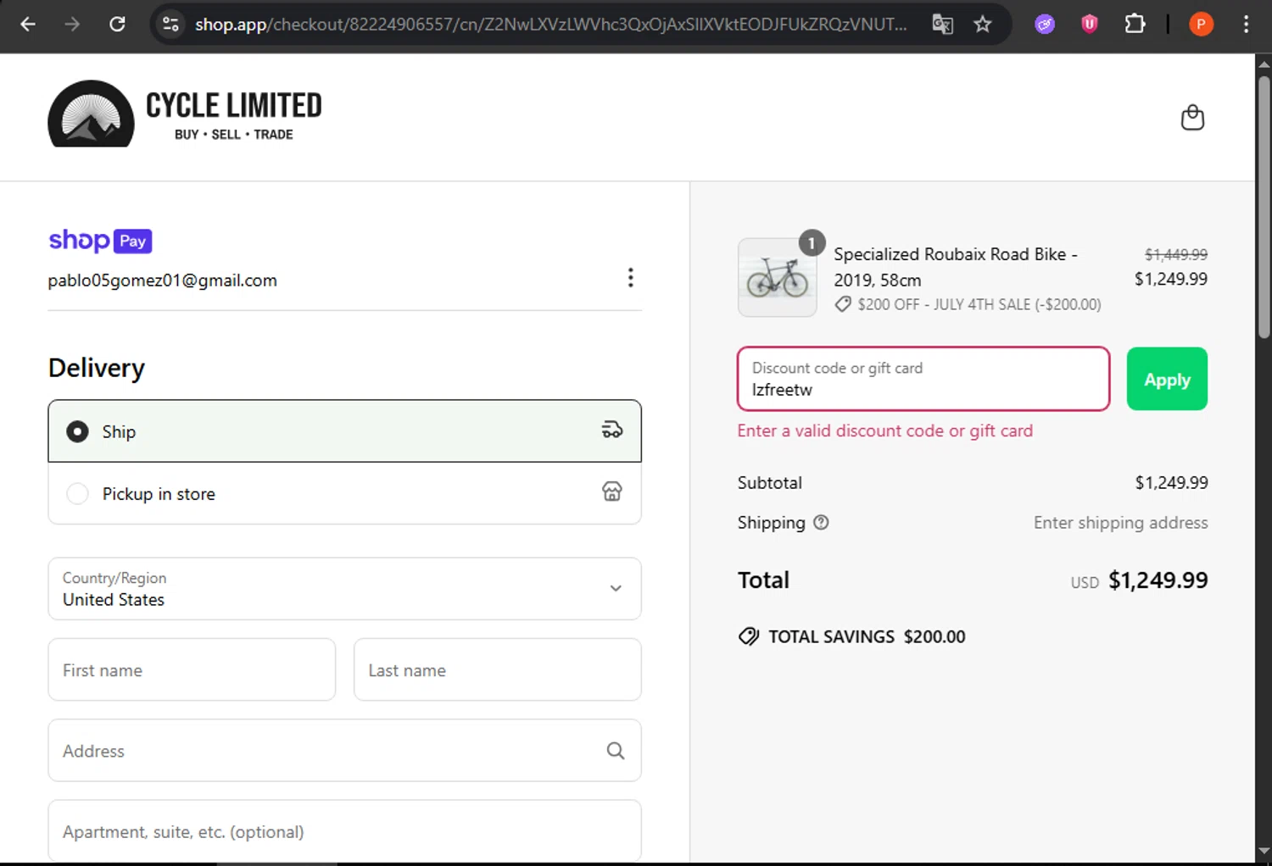Open the translate page icon
This screenshot has width=1272, height=866.
coord(942,25)
